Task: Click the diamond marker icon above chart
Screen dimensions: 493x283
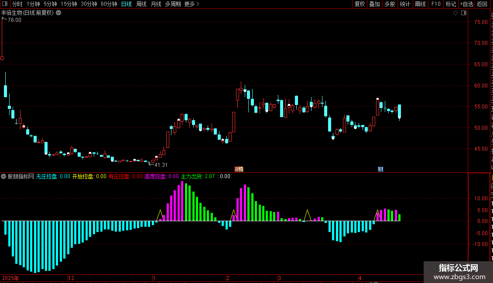Action: click(x=455, y=13)
